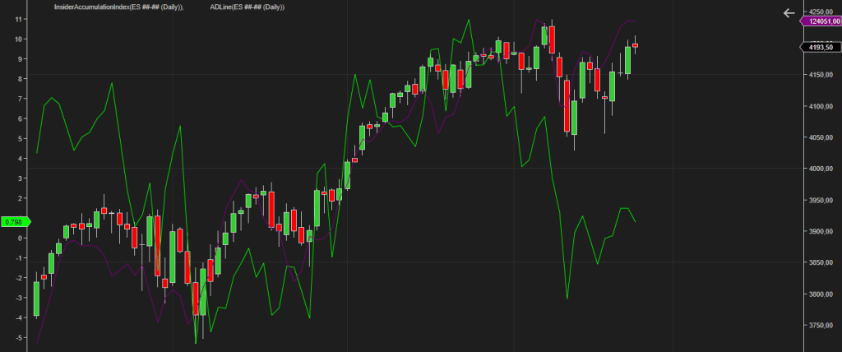842x352 pixels.
Task: Click the 4000,00 price axis label
Action: (821, 169)
